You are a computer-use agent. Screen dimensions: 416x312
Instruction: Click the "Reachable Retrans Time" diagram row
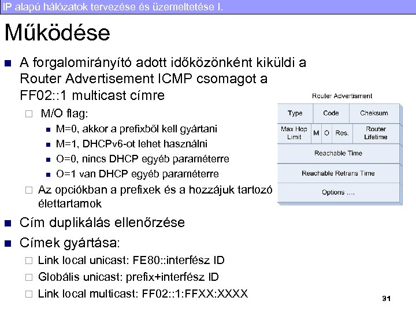tap(339, 173)
